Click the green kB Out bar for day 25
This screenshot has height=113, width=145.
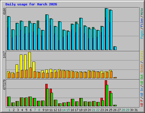(x=111, y=100)
